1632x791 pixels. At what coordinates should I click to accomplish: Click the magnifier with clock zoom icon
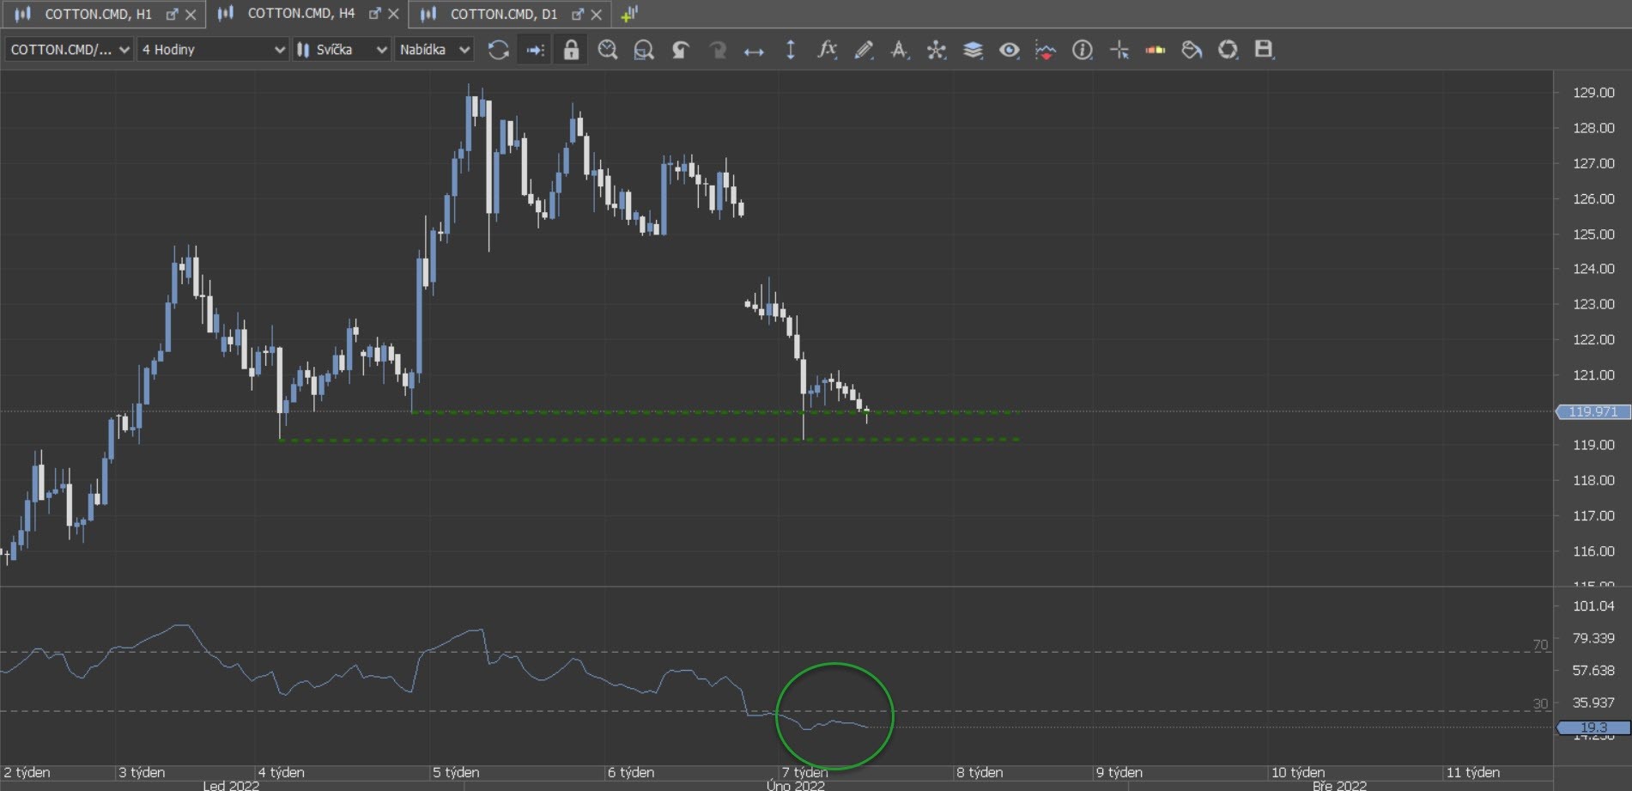608,50
